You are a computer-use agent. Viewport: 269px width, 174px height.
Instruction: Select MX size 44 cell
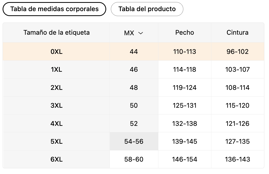point(134,52)
